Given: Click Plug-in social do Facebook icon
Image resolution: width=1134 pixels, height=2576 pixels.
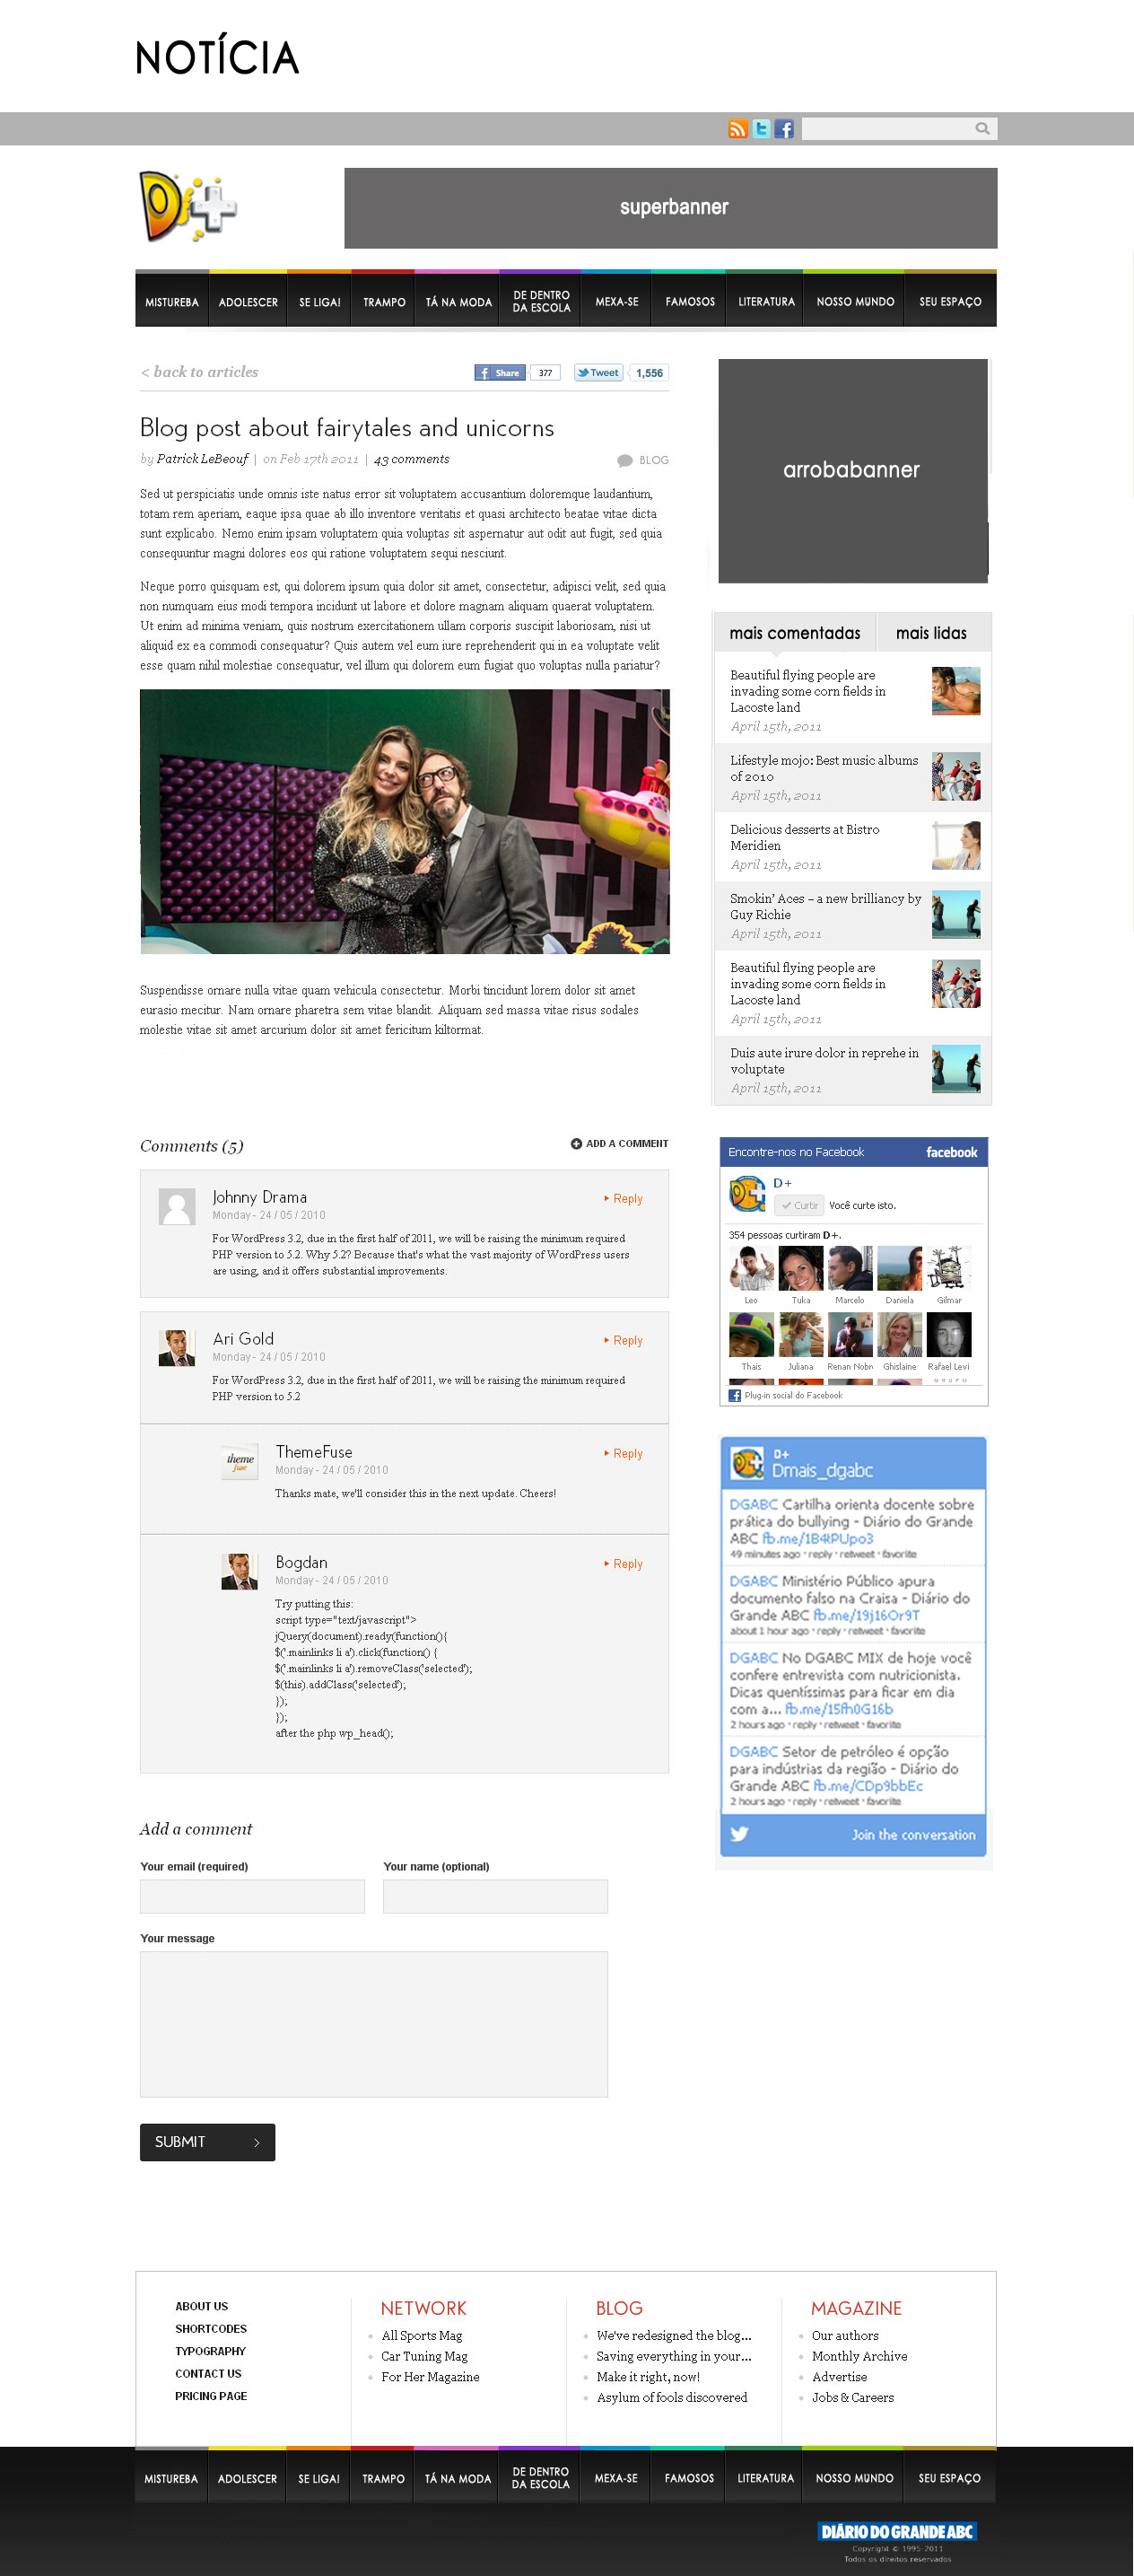Looking at the screenshot, I should [x=735, y=1396].
